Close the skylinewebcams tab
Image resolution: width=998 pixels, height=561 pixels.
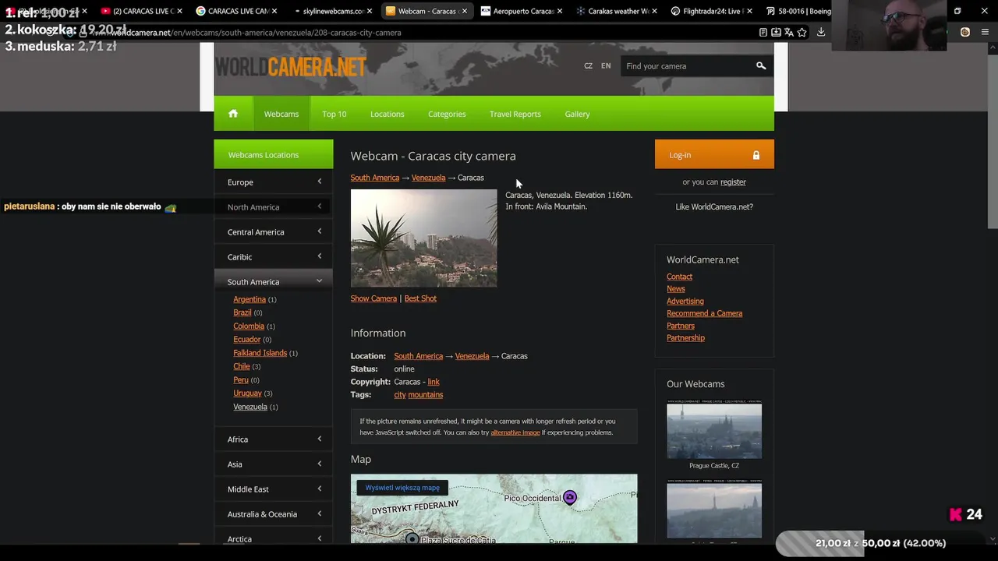tap(370, 12)
